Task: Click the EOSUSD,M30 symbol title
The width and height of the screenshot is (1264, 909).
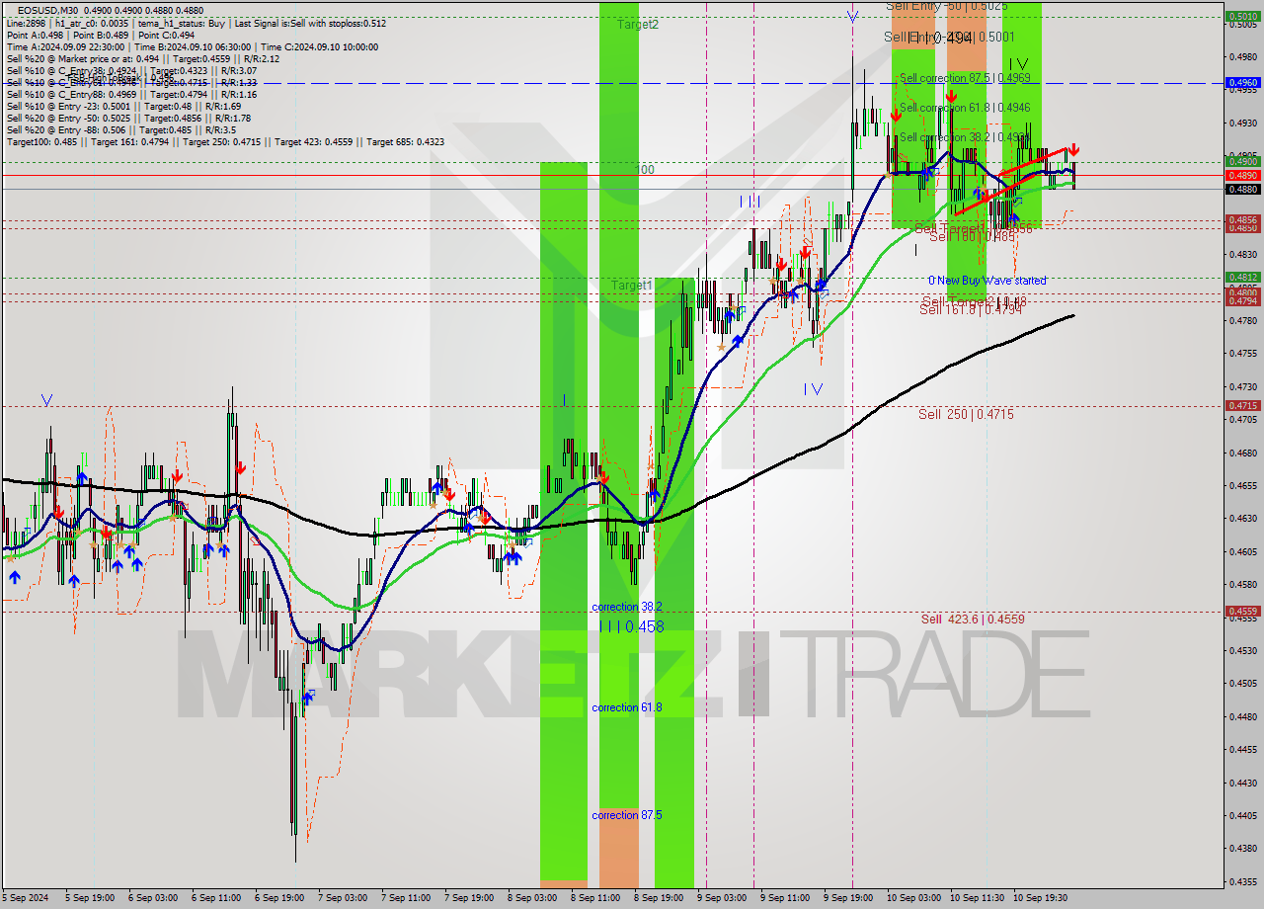Action: [x=45, y=10]
